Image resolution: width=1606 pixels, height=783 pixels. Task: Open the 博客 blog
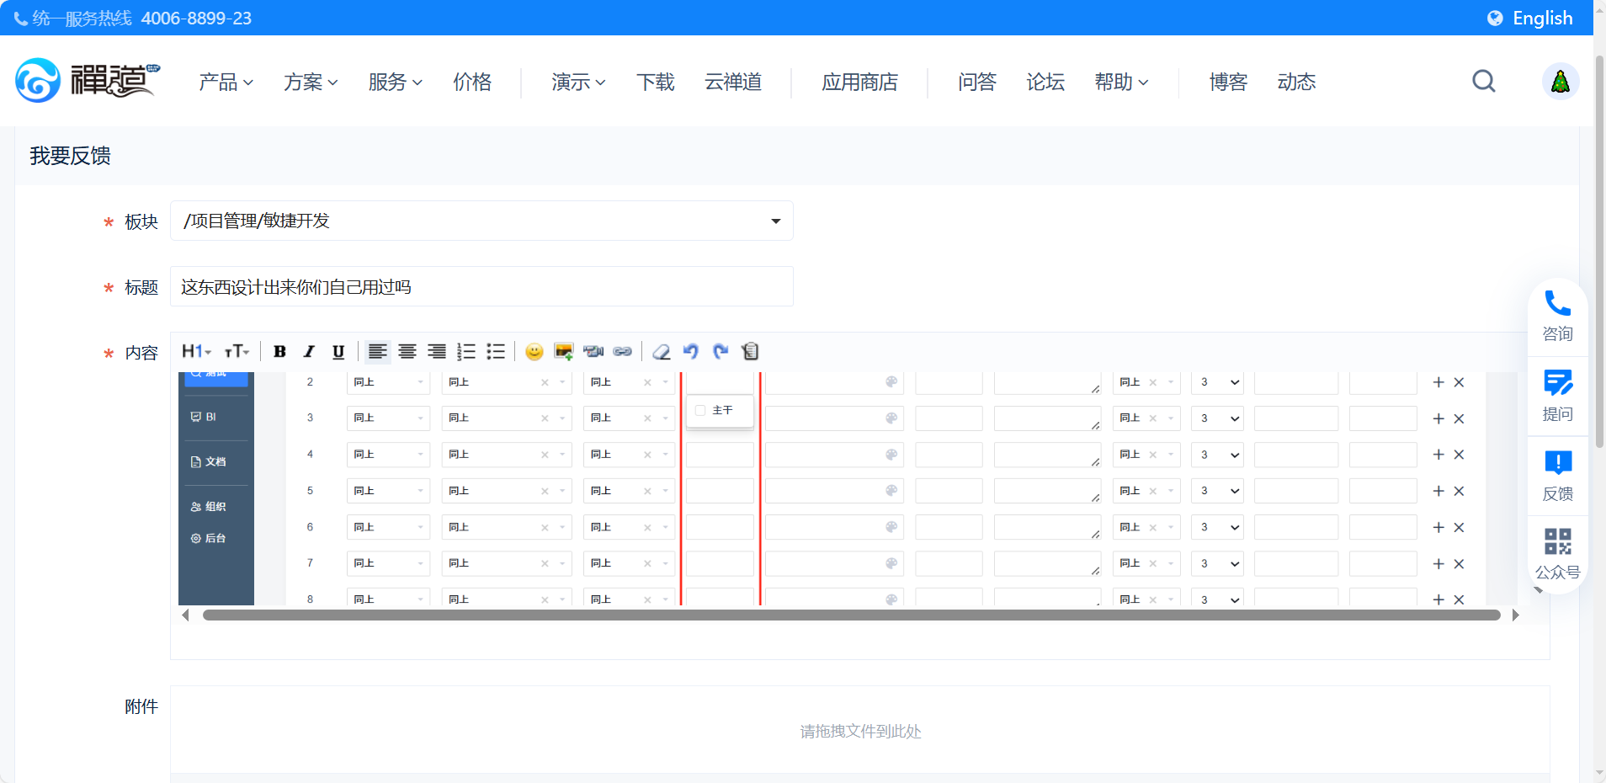point(1228,82)
